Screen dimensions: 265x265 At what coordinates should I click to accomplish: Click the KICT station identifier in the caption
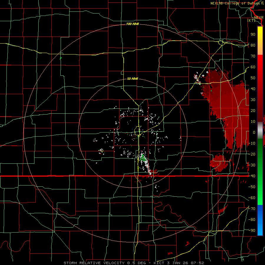158,263
